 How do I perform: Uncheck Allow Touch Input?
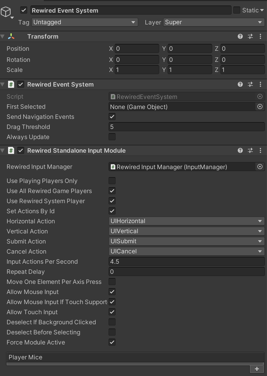pyautogui.click(x=112, y=312)
